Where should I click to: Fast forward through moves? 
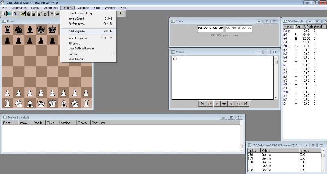tap(239, 104)
